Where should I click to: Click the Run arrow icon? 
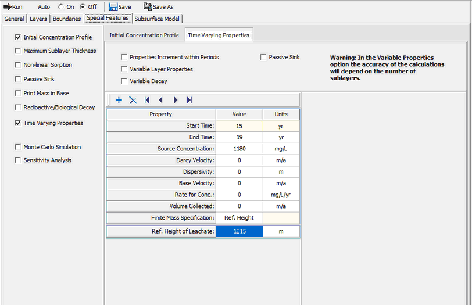pos(8,6)
